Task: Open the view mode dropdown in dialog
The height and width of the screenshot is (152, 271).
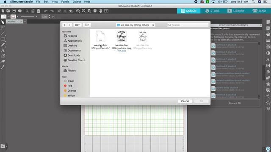Action: [x=77, y=25]
